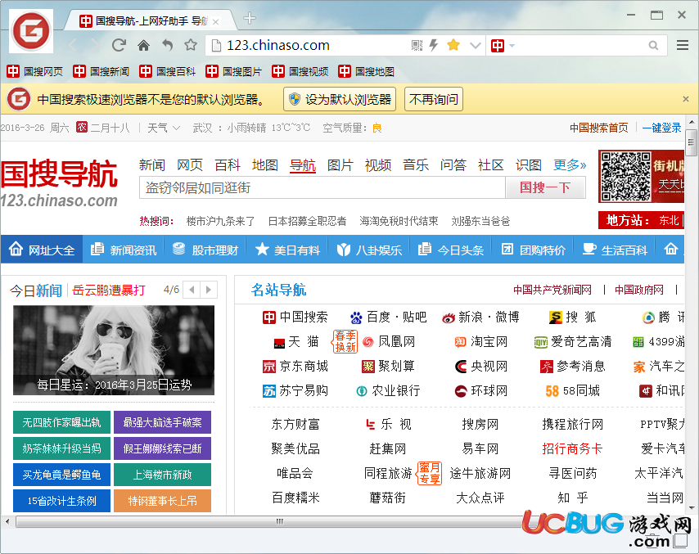Viewport: 699px width, 554px height.
Task: Open the browser hamburger menu
Action: coord(682,45)
